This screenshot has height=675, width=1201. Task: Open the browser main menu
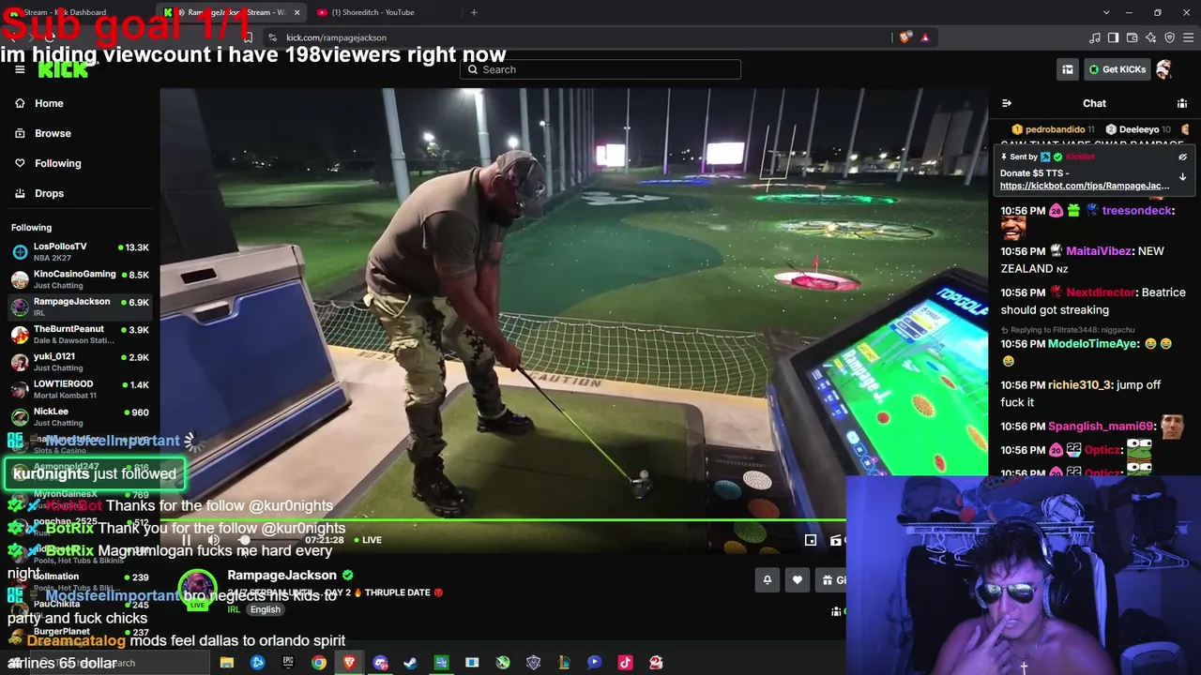click(x=1189, y=37)
